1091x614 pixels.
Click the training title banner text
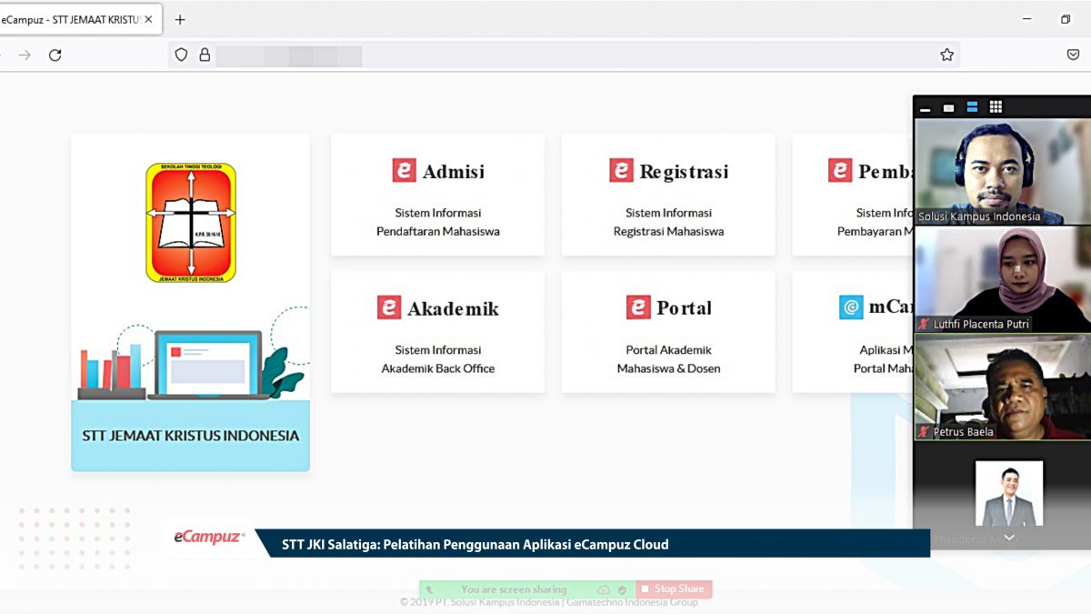tap(475, 545)
